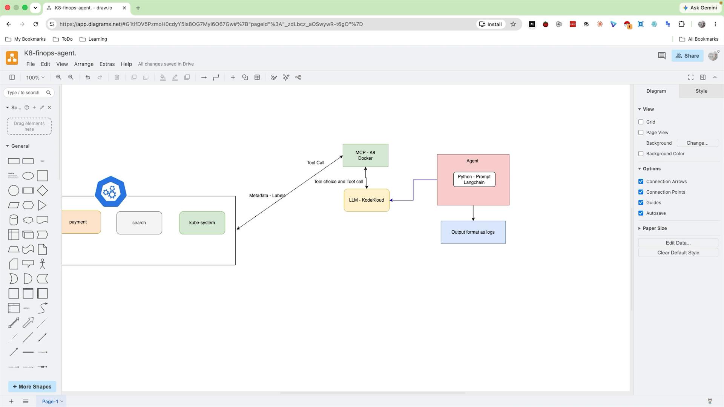This screenshot has width=724, height=407.
Task: Open the Edit menu
Action: [x=45, y=64]
